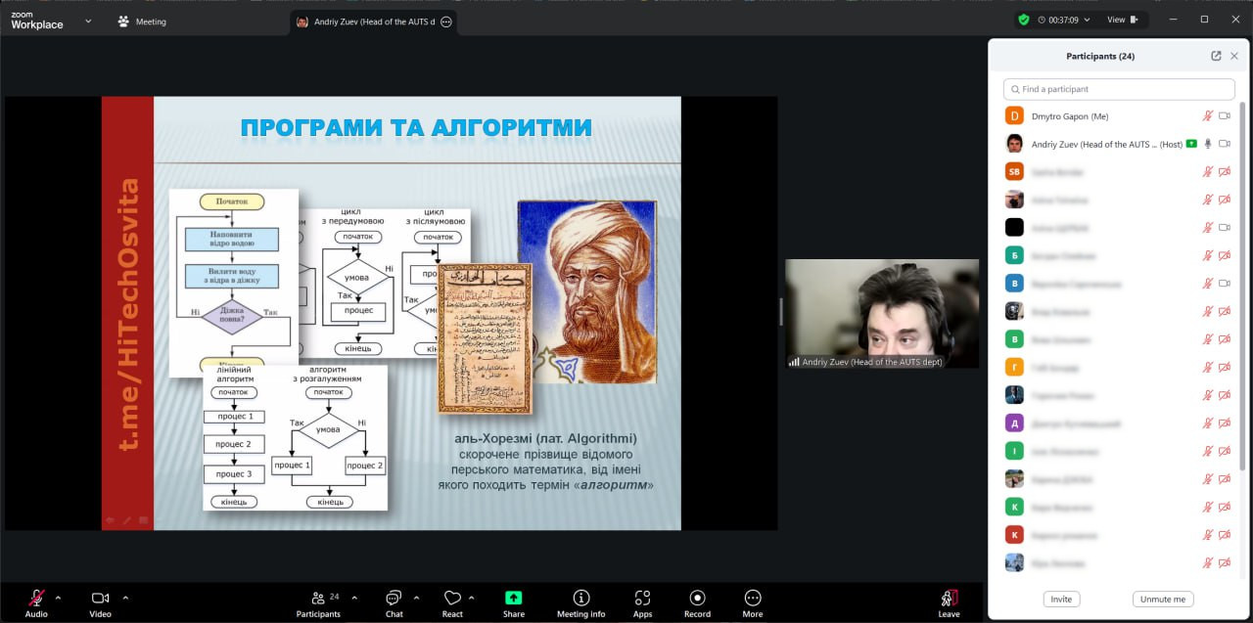Screen dimensions: 1253x623
Task: Switch to the Meeting tab
Action: pyautogui.click(x=142, y=22)
